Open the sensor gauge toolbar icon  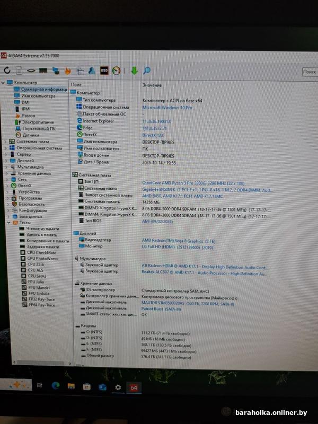click(116, 71)
